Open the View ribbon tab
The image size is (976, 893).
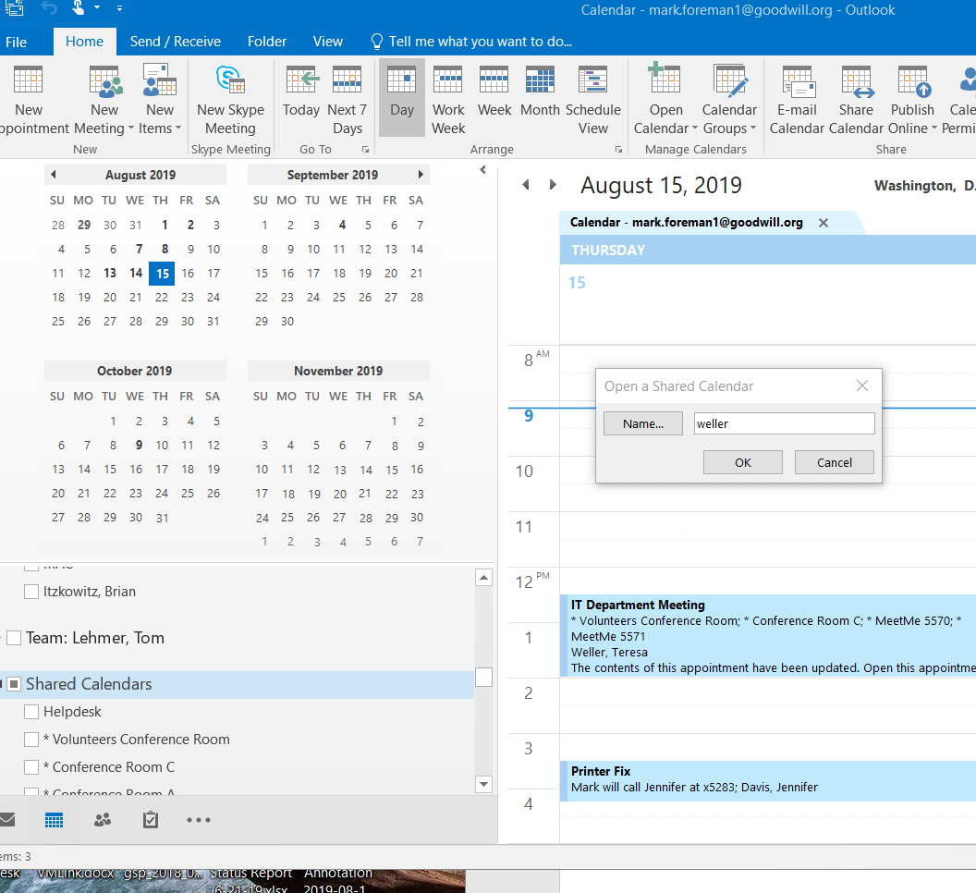click(x=328, y=42)
